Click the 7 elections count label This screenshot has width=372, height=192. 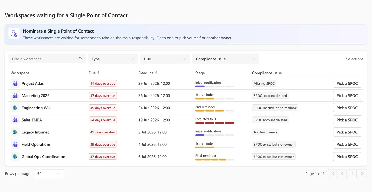(354, 59)
